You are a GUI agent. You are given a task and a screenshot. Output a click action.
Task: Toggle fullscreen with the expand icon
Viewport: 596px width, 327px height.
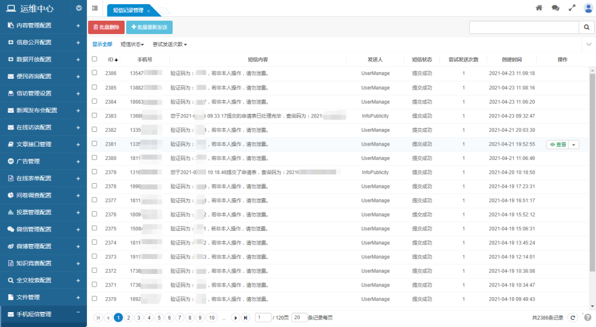[572, 8]
